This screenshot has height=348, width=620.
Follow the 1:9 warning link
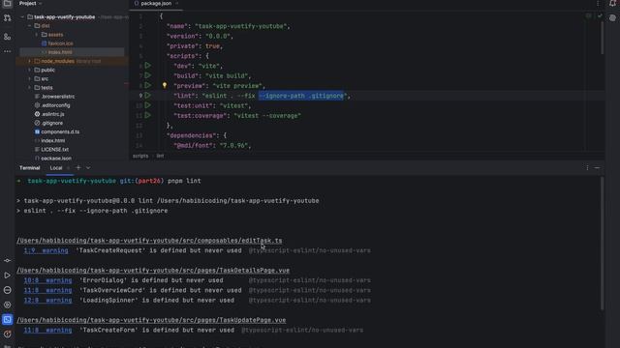(46, 250)
